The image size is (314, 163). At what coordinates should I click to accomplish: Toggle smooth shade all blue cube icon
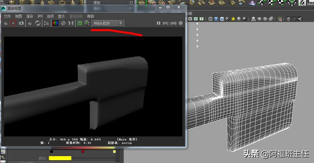[216, 19]
